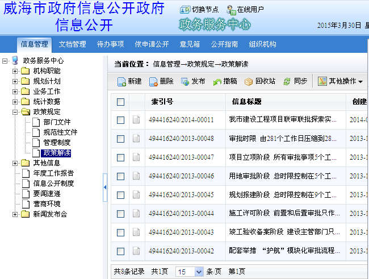
Task: Collapse the left sidebar using splitter arrow
Action: pos(105,187)
